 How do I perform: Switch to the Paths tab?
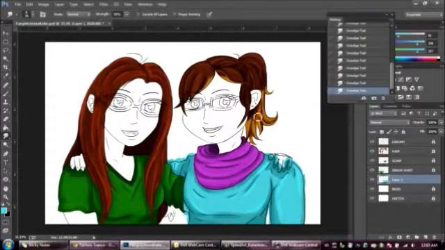click(406, 106)
